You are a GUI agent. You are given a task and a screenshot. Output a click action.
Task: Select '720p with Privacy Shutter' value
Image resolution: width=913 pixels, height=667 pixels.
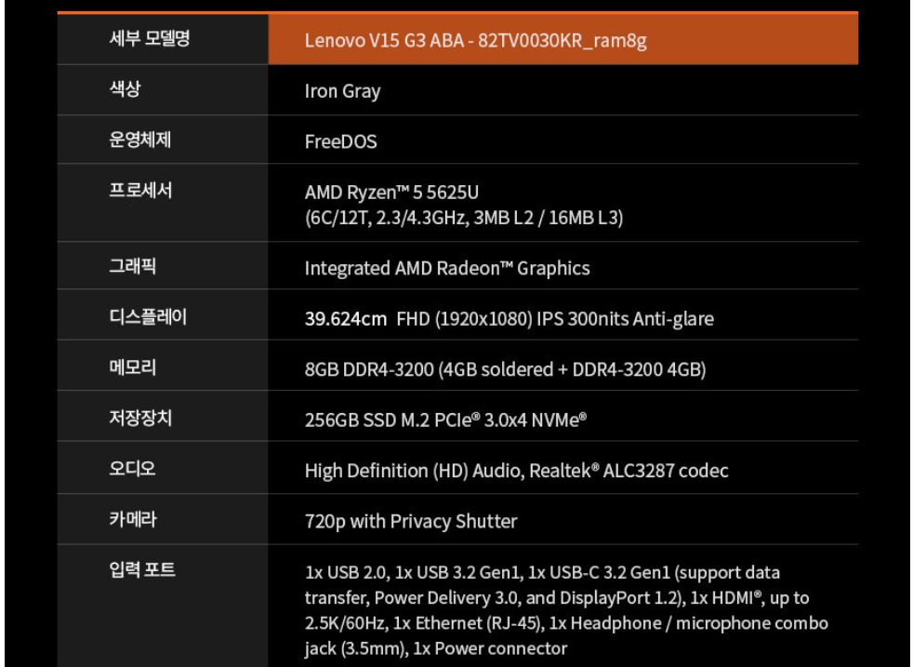tap(411, 521)
